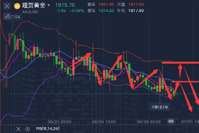The image size is (199, 133).
Task: Open the 现货黄金 symbol dropdown arrow
Action: pos(49,6)
